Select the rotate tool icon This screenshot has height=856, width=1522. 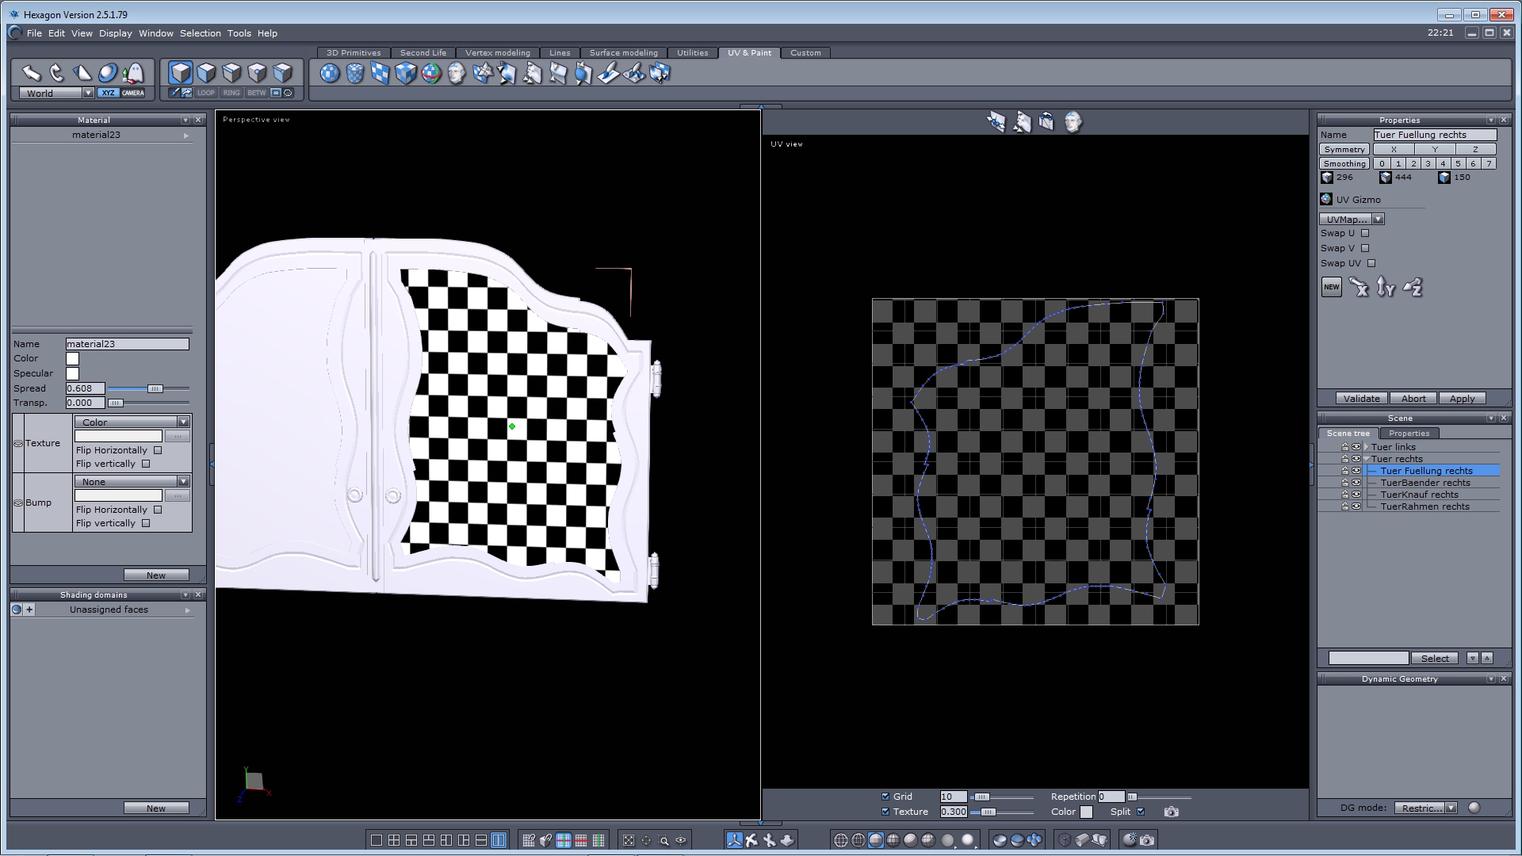click(x=56, y=73)
